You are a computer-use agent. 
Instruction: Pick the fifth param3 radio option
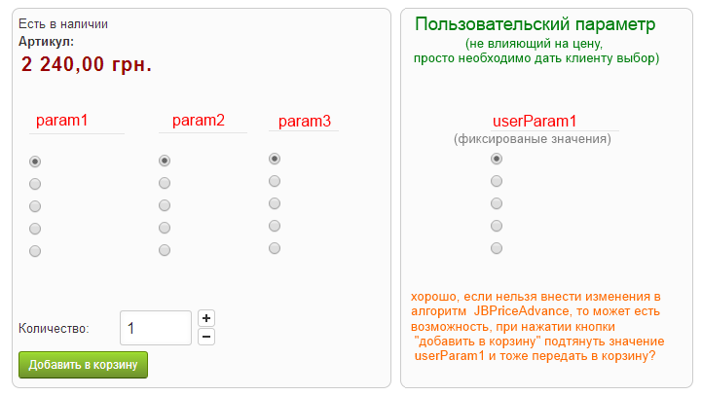pyautogui.click(x=275, y=248)
